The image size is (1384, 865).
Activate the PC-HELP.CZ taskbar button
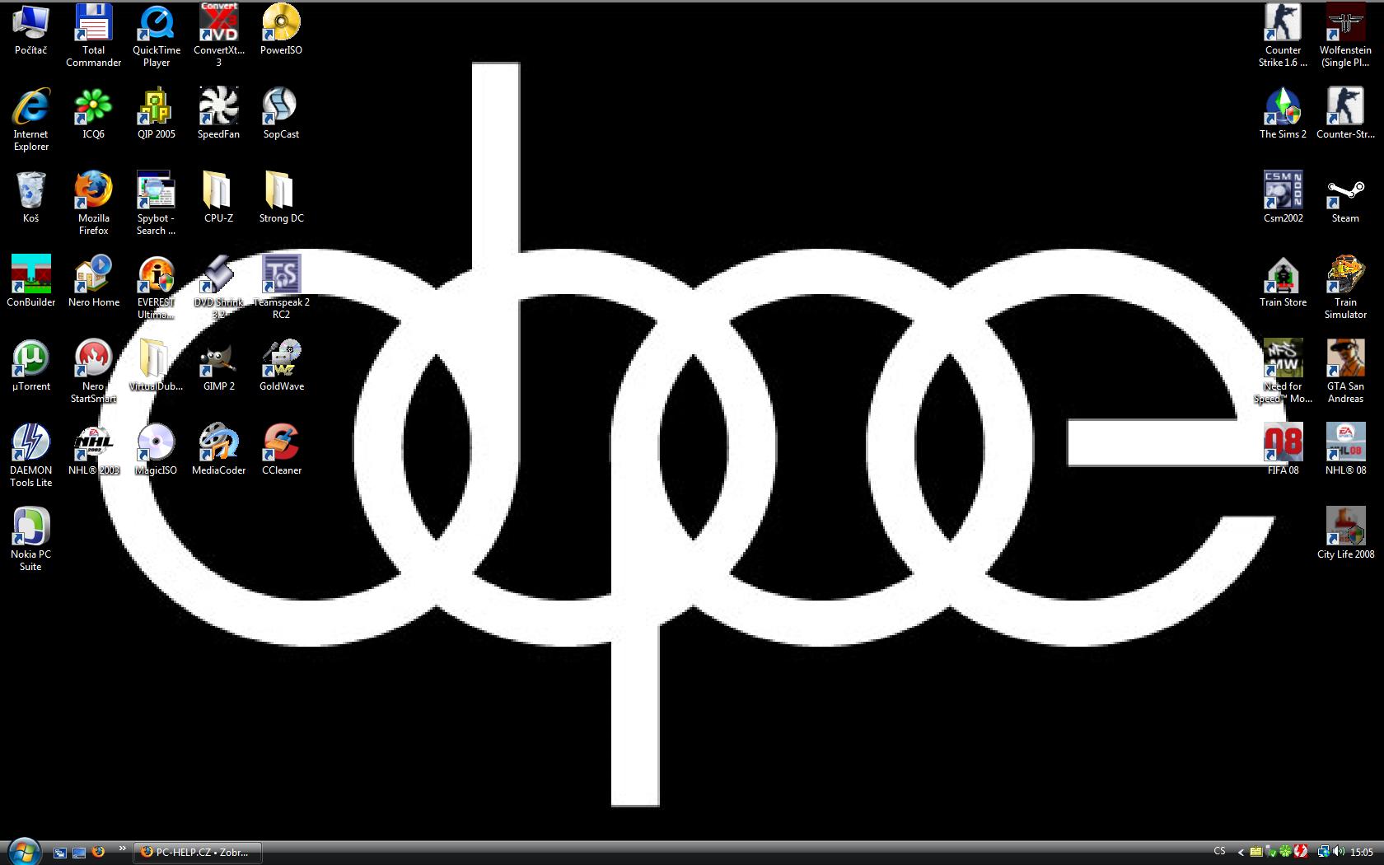(x=198, y=853)
